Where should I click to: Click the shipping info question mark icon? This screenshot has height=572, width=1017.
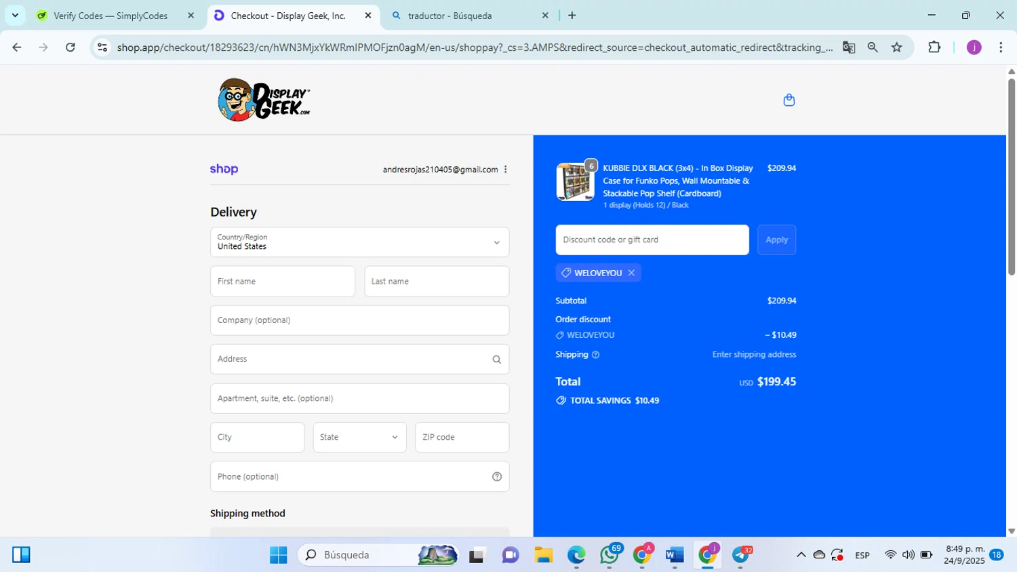coord(595,355)
